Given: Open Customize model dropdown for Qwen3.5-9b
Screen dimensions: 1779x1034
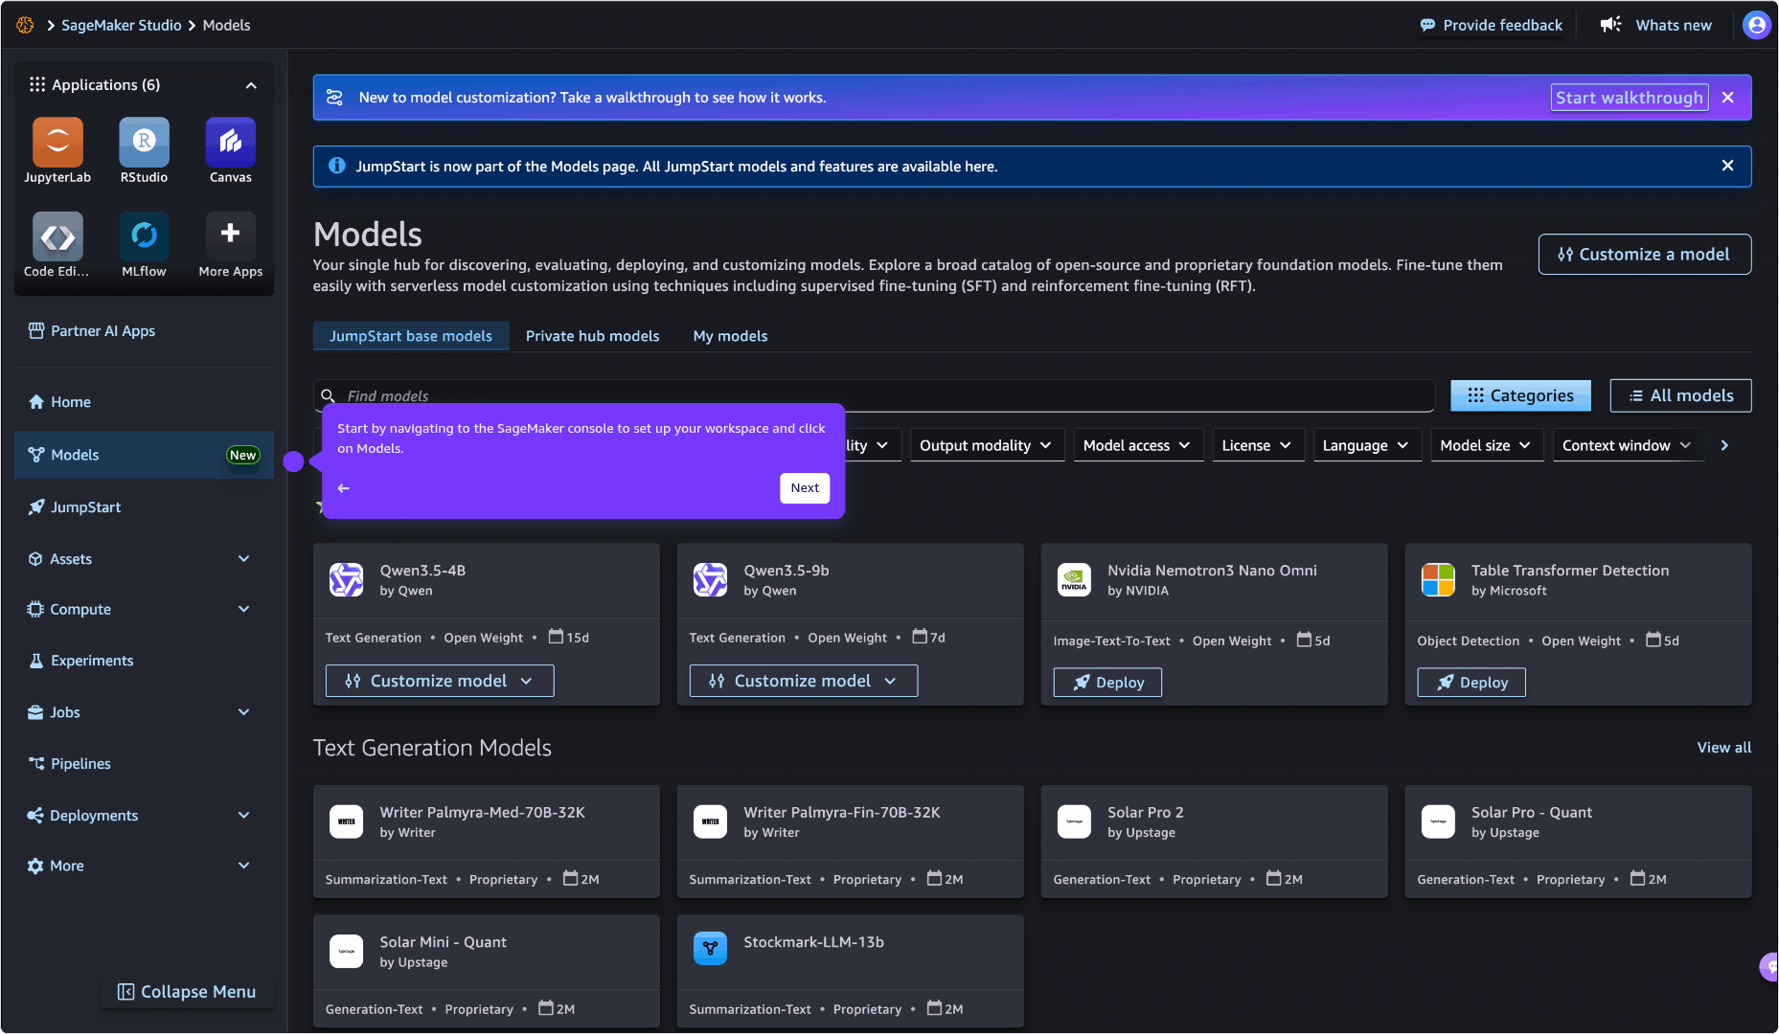Looking at the screenshot, I should coord(804,681).
